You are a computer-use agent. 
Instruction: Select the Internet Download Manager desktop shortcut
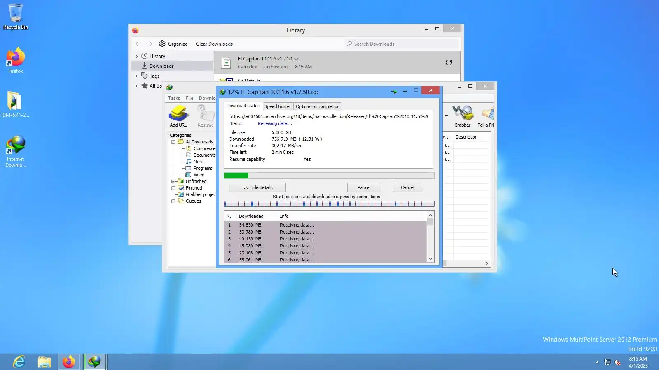click(16, 151)
